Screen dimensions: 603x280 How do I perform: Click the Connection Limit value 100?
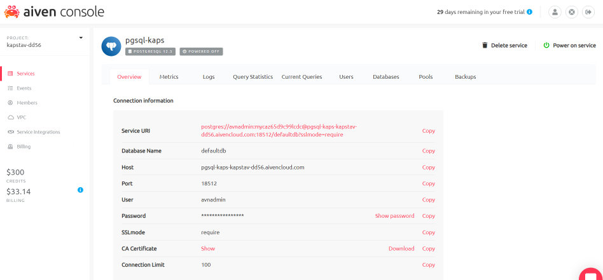205,265
